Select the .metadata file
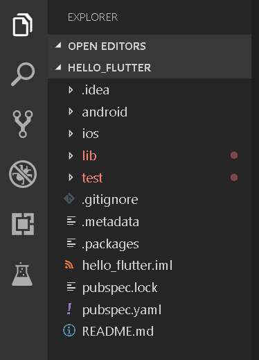 tap(150, 221)
